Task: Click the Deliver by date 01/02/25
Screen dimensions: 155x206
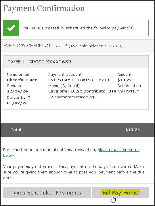Action: [17, 103]
